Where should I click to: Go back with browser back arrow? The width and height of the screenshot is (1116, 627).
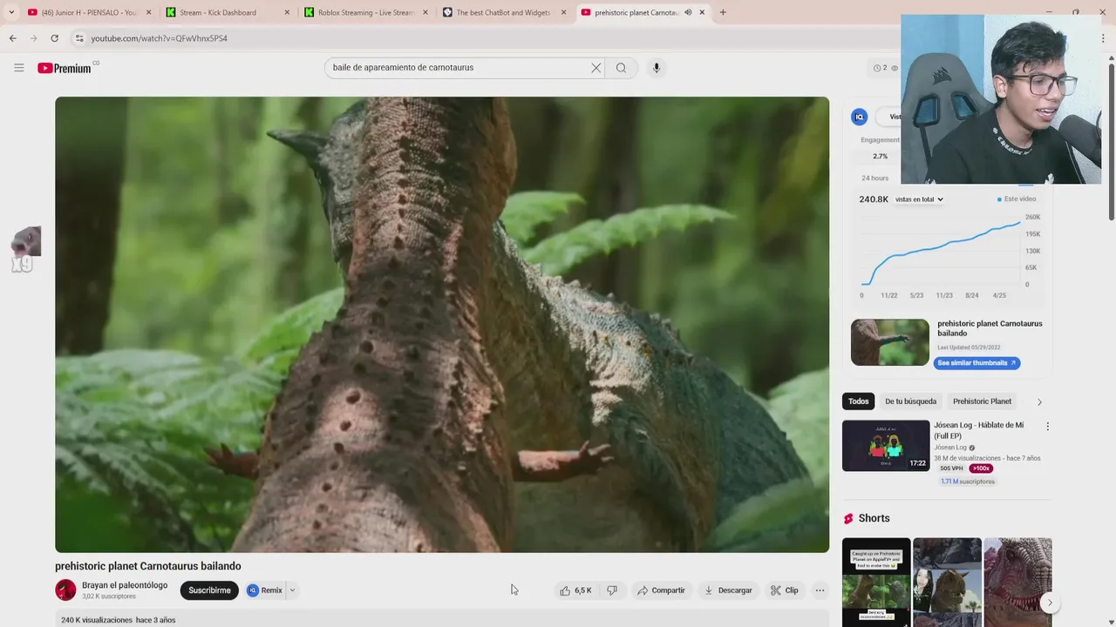(12, 38)
